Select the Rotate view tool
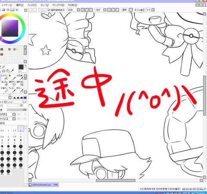Viewport: 207px width, 194px height. point(3,71)
